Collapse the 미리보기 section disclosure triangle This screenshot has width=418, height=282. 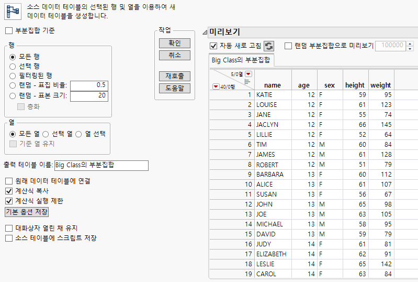click(x=205, y=32)
